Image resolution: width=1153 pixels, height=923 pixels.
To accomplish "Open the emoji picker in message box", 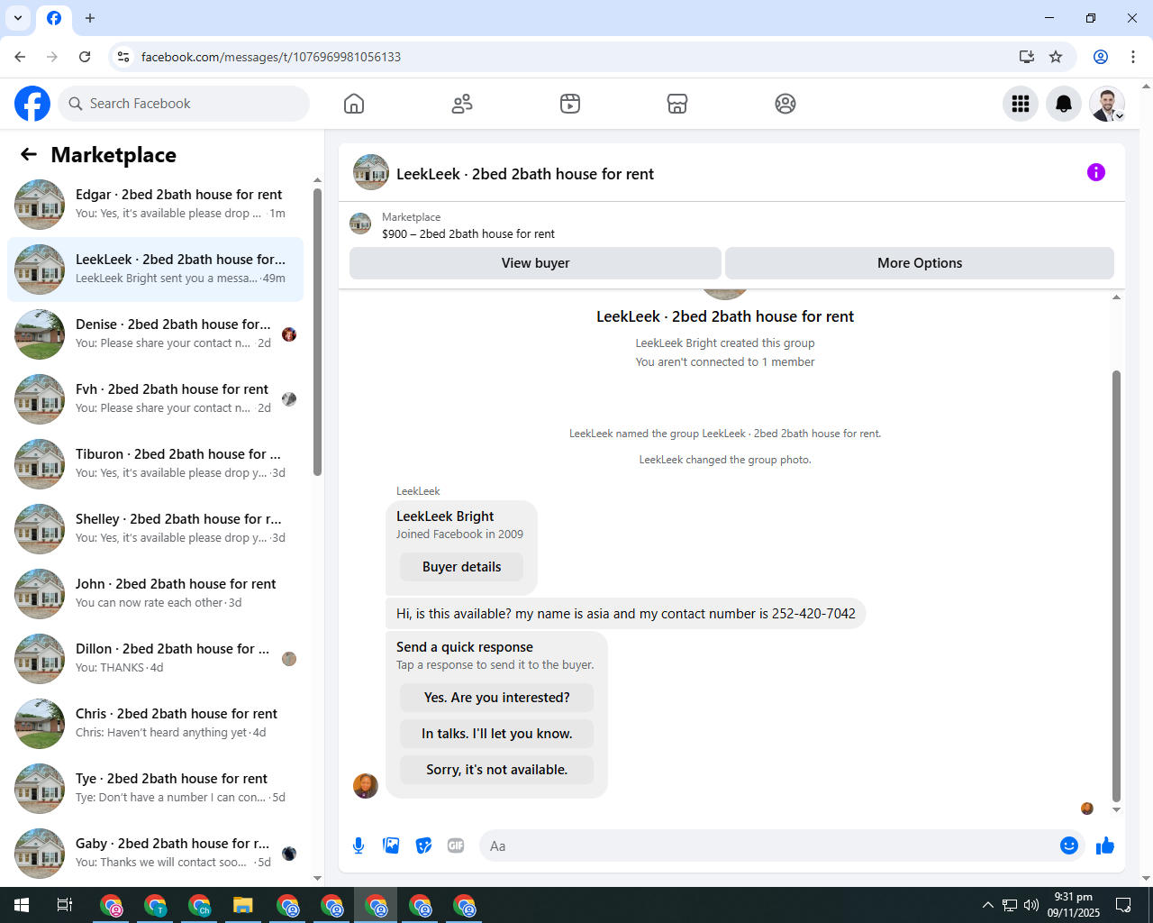I will tap(1069, 845).
